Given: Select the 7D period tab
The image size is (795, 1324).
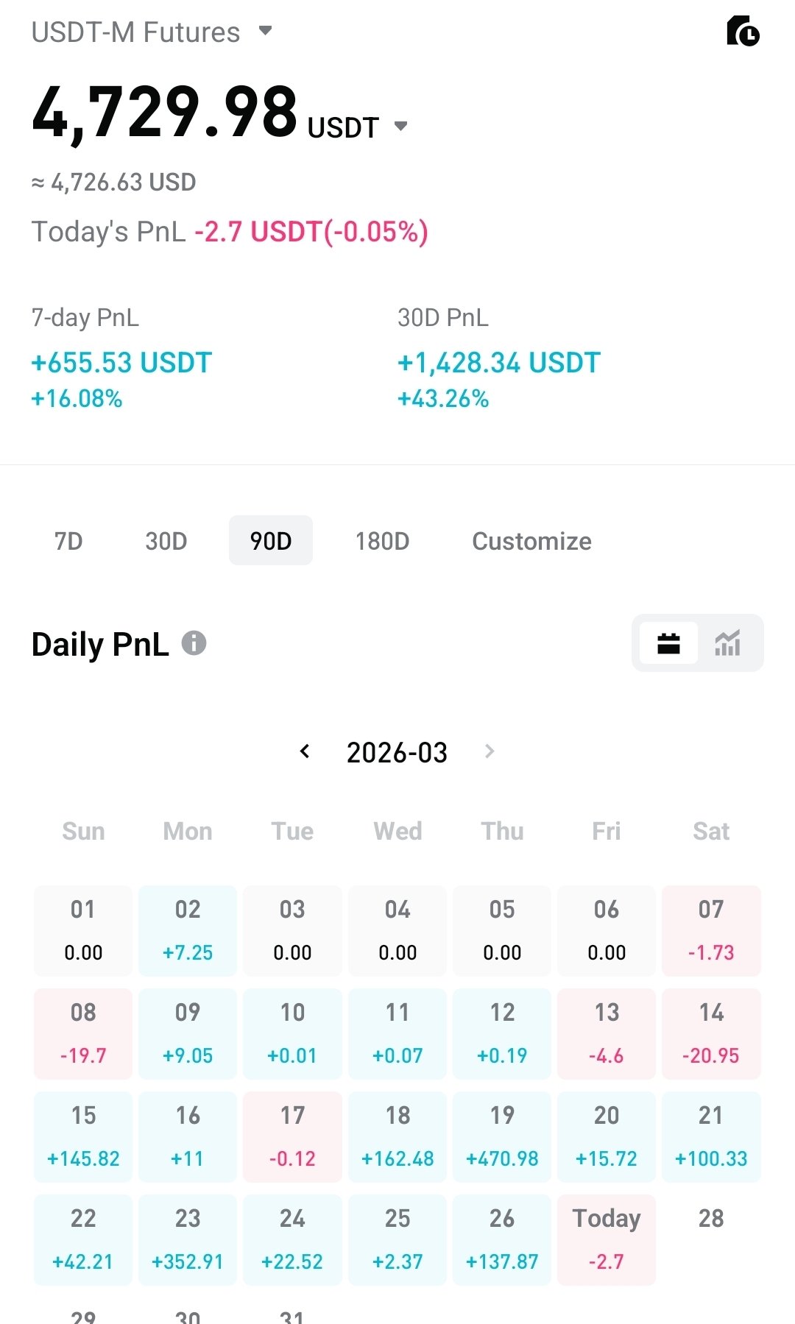Looking at the screenshot, I should [x=68, y=541].
